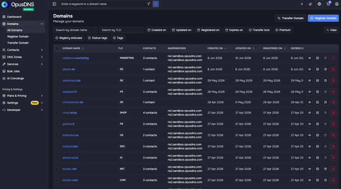Viewport: 341px width, 189px height.
Task: Expand the Plans & Pricing section
Action: (42, 96)
